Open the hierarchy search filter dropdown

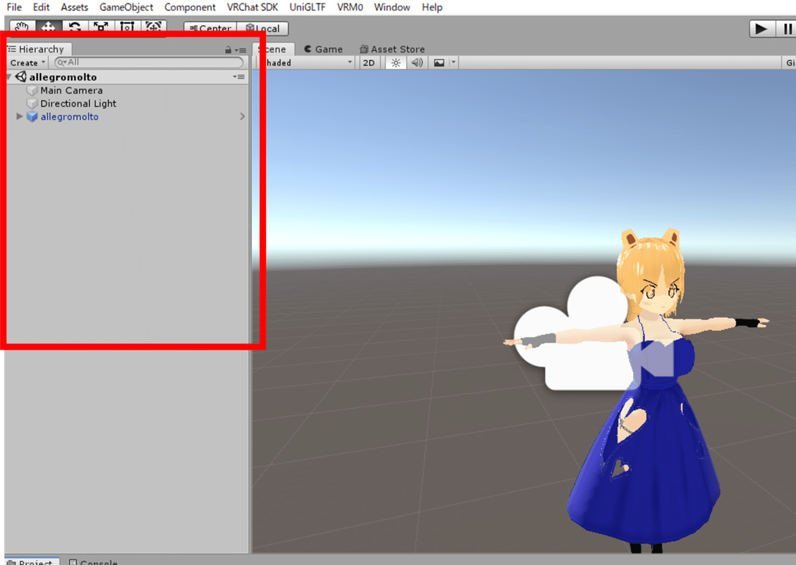click(62, 62)
